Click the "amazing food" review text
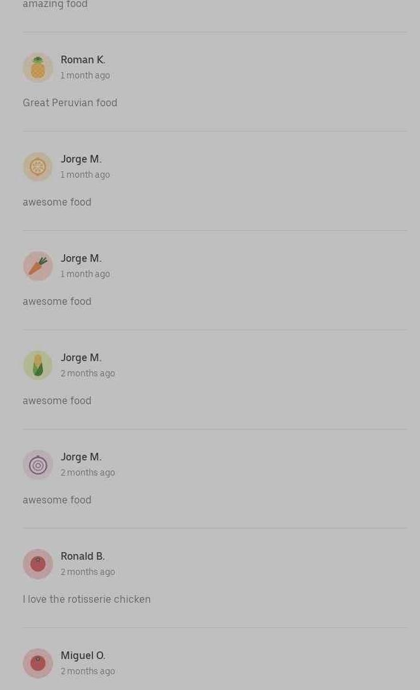The width and height of the screenshot is (420, 690). point(56,4)
